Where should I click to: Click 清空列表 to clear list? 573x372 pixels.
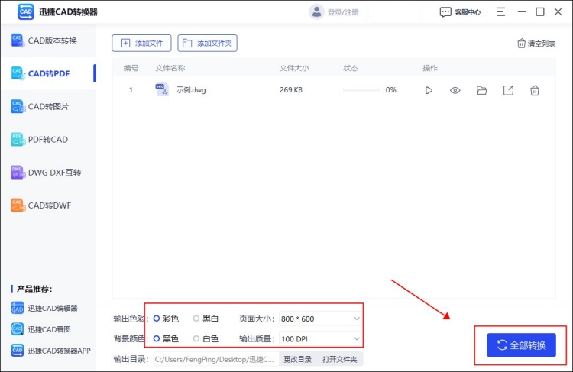coord(536,44)
